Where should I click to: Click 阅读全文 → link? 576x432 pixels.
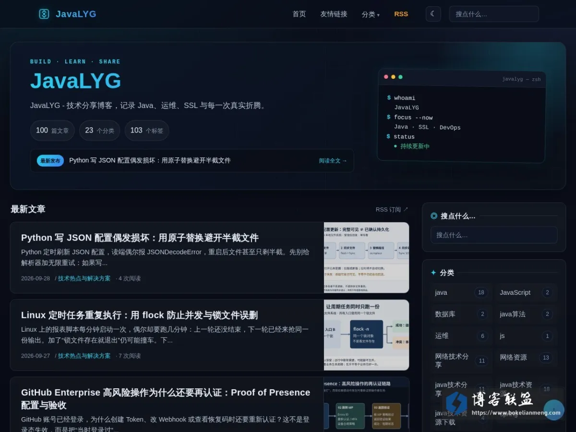[x=333, y=161]
